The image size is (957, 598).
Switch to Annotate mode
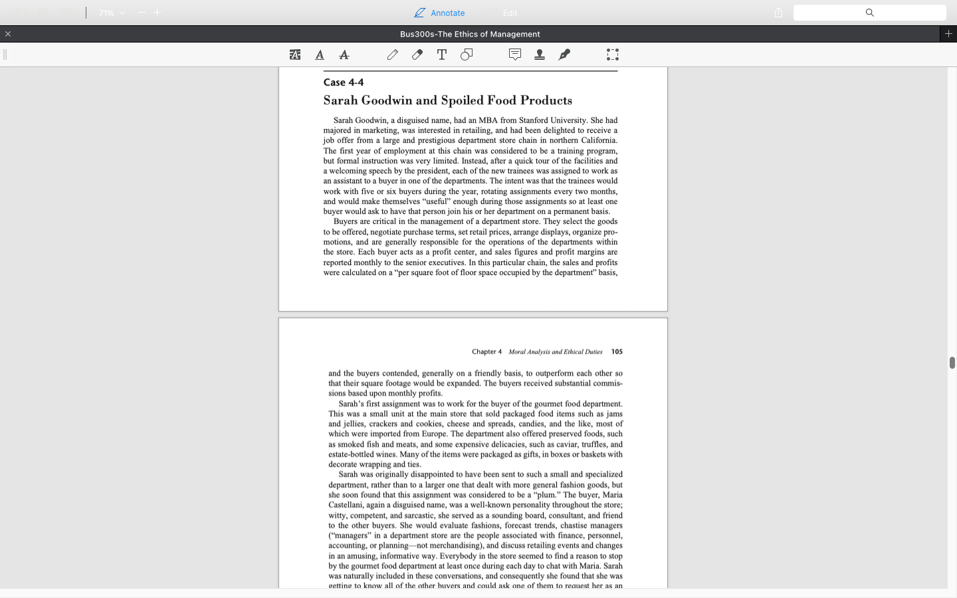pyautogui.click(x=439, y=13)
